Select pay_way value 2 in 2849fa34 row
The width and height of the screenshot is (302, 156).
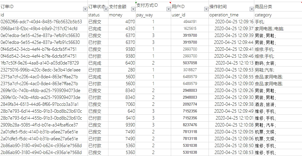point(153,104)
